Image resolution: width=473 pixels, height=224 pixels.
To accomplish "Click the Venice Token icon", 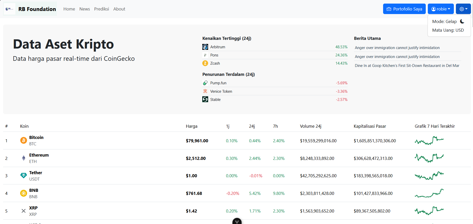I will pos(205,91).
